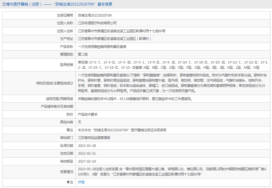Select registration number 苏械注准20222020709 value cell
The image size is (272, 188).
(95, 15)
